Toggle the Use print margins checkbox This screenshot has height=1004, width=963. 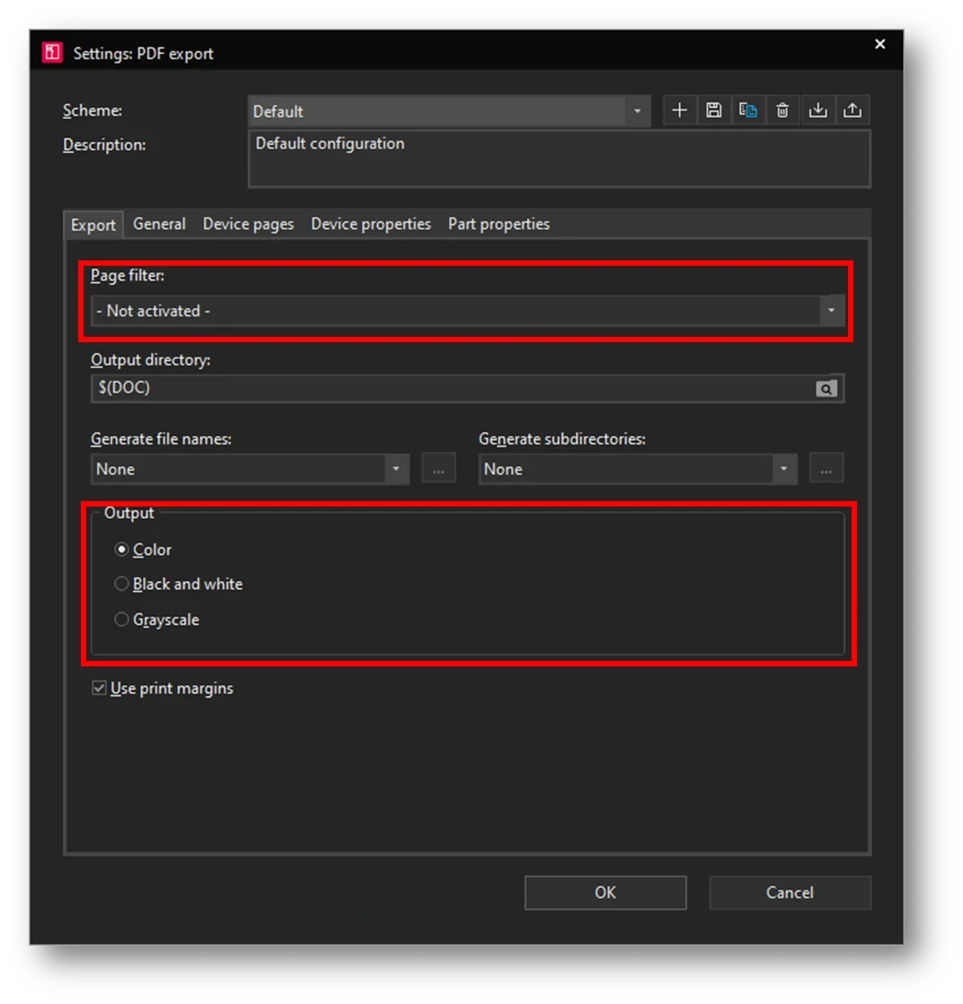click(100, 688)
